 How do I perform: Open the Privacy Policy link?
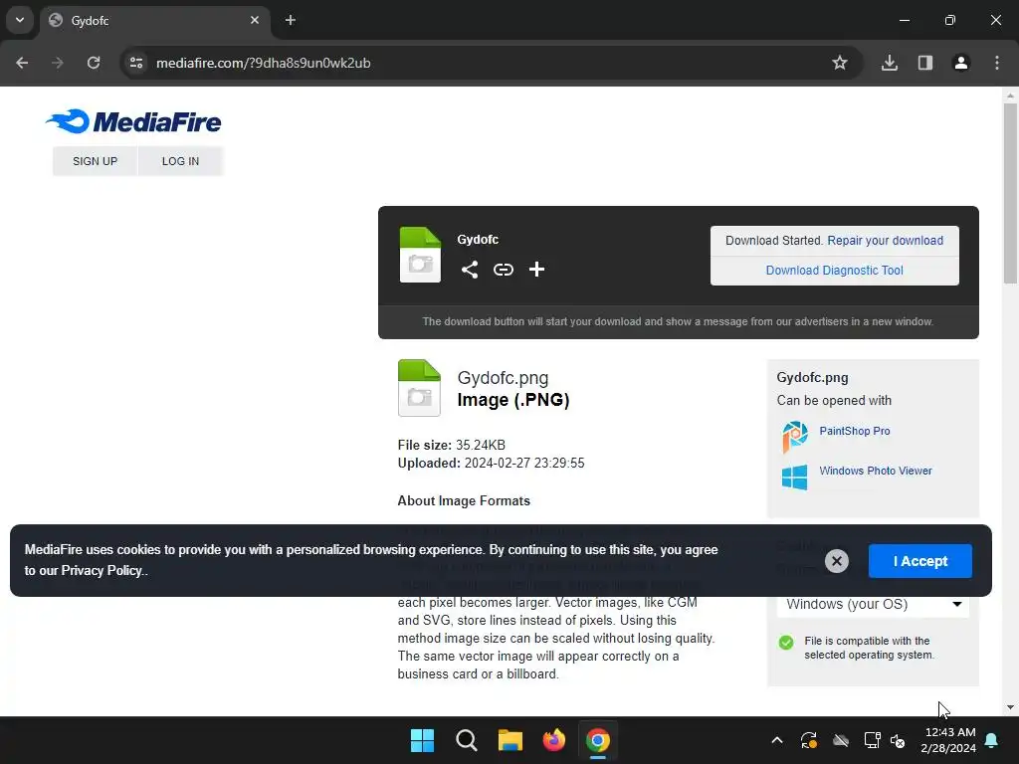click(x=102, y=570)
